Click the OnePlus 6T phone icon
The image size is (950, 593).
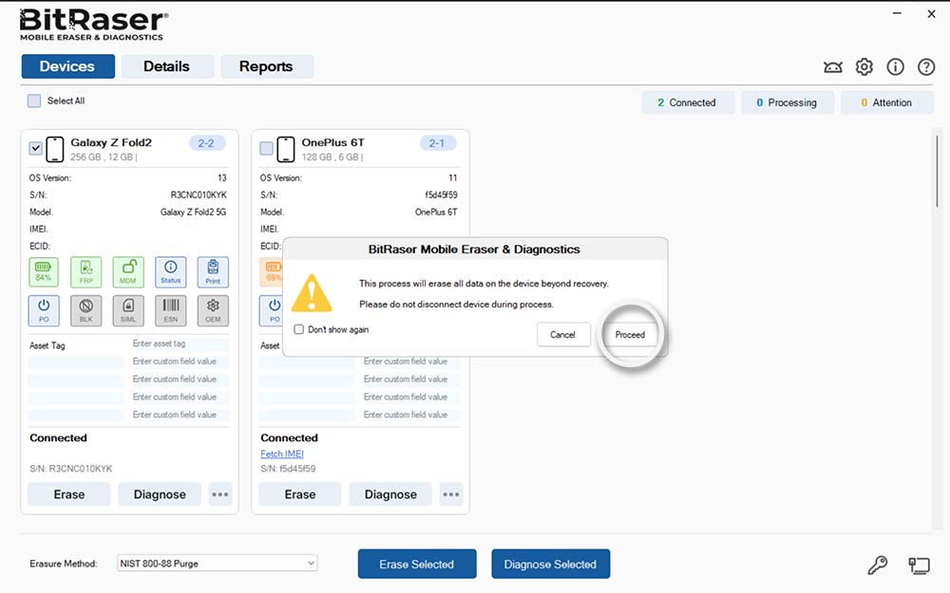tap(286, 150)
